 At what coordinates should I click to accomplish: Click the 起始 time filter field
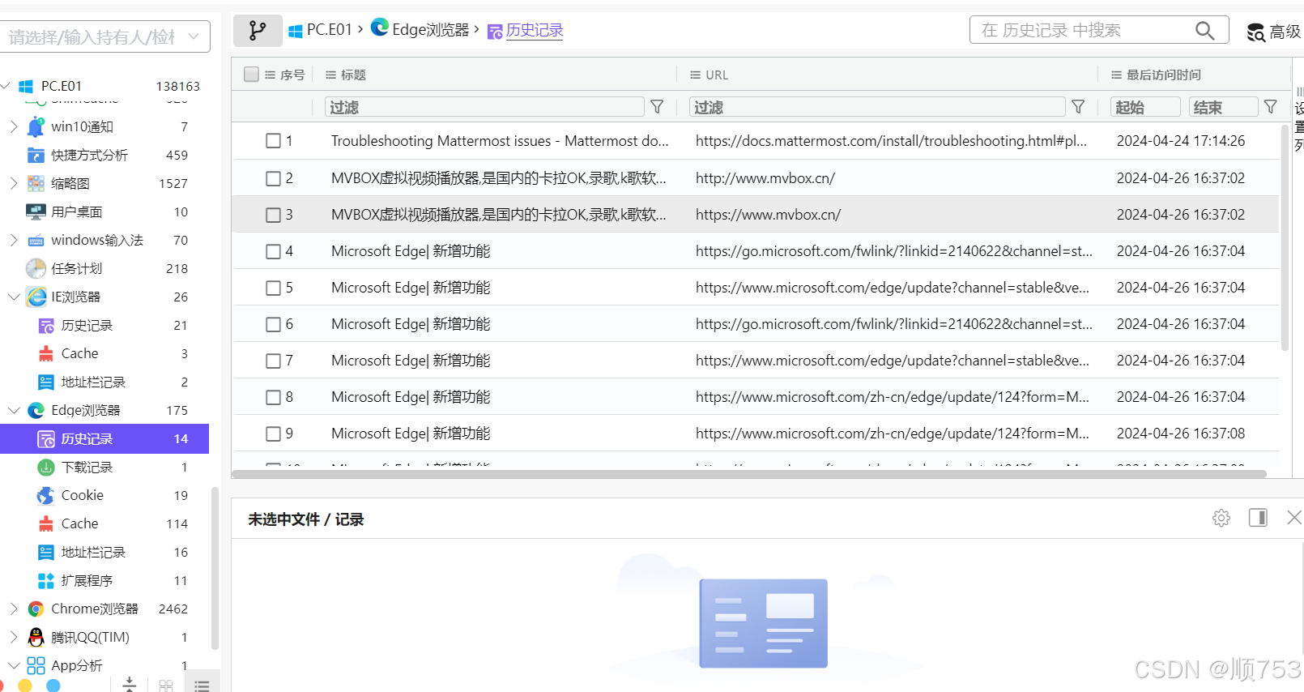[1145, 107]
